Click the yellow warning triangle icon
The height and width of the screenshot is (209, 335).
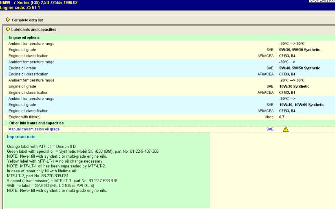tap(286, 129)
